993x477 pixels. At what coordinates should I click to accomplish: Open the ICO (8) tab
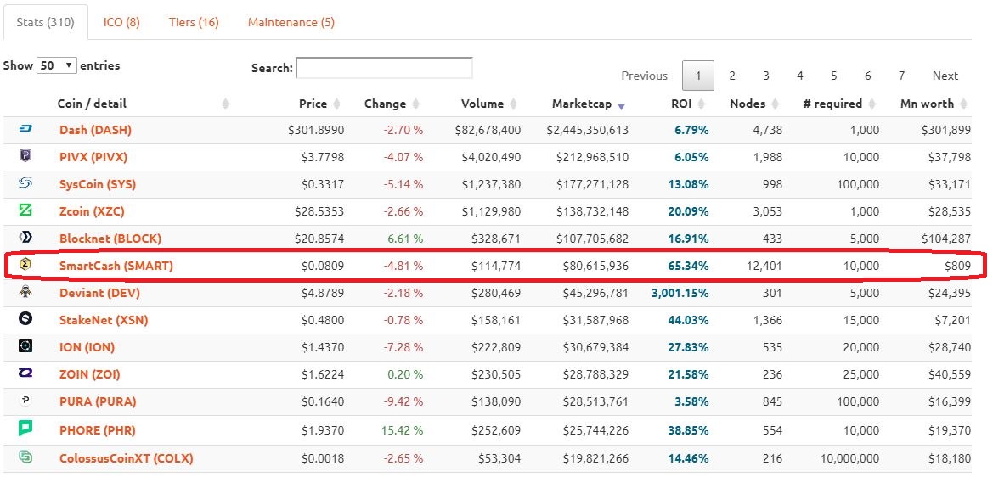click(121, 22)
